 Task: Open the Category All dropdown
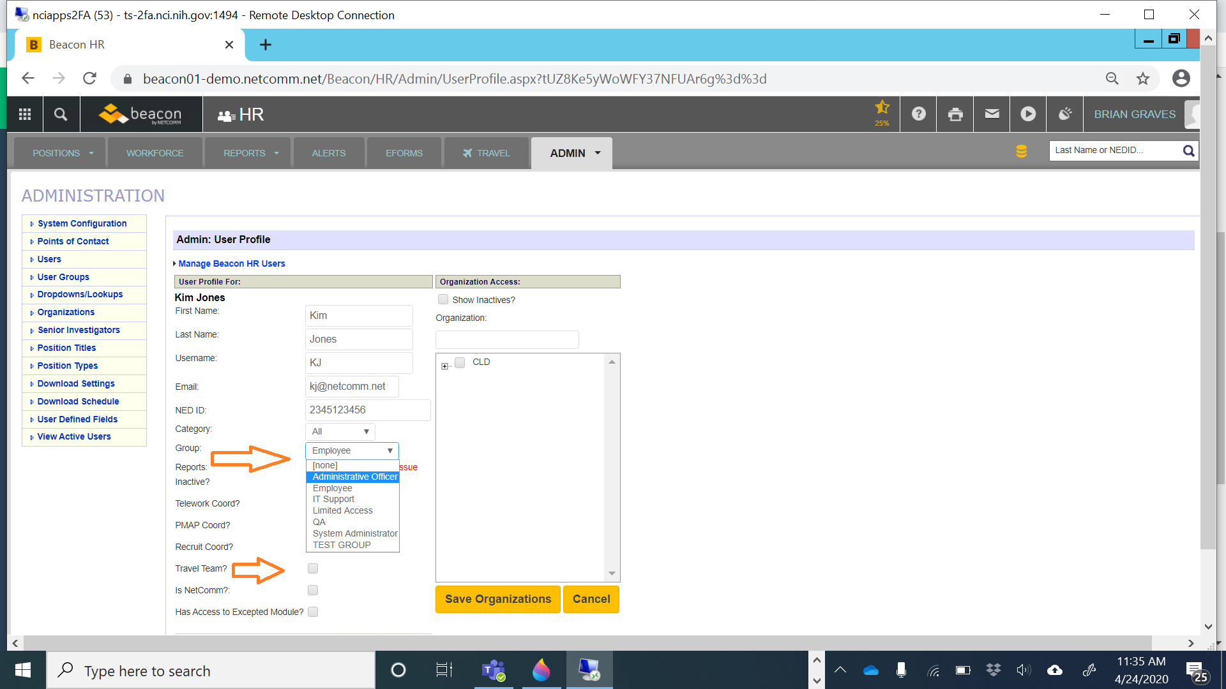[x=340, y=432]
